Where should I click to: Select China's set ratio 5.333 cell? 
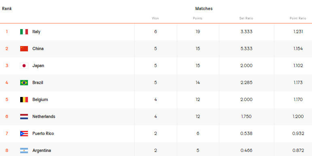(246, 48)
